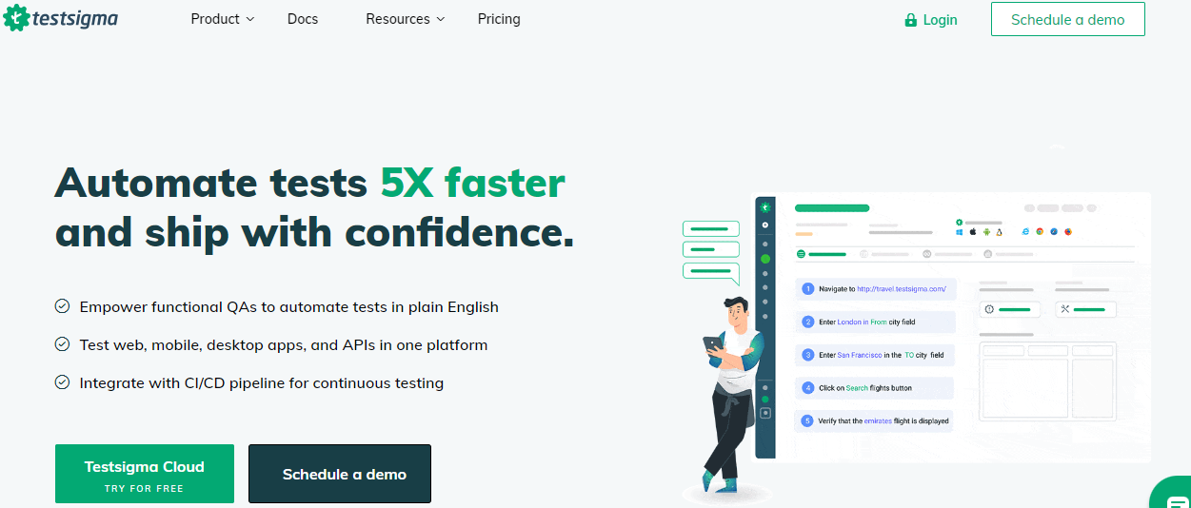Click the check-circle icon beside 'Empower functional QAs'
Image resolution: width=1191 pixels, height=508 pixels.
63,306
